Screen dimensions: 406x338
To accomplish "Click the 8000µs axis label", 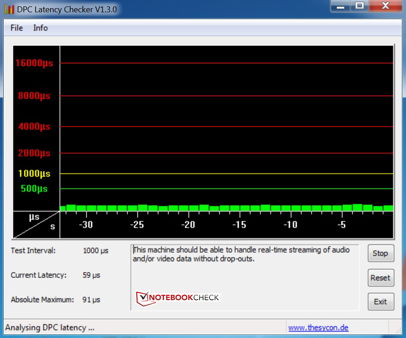I will [x=34, y=96].
